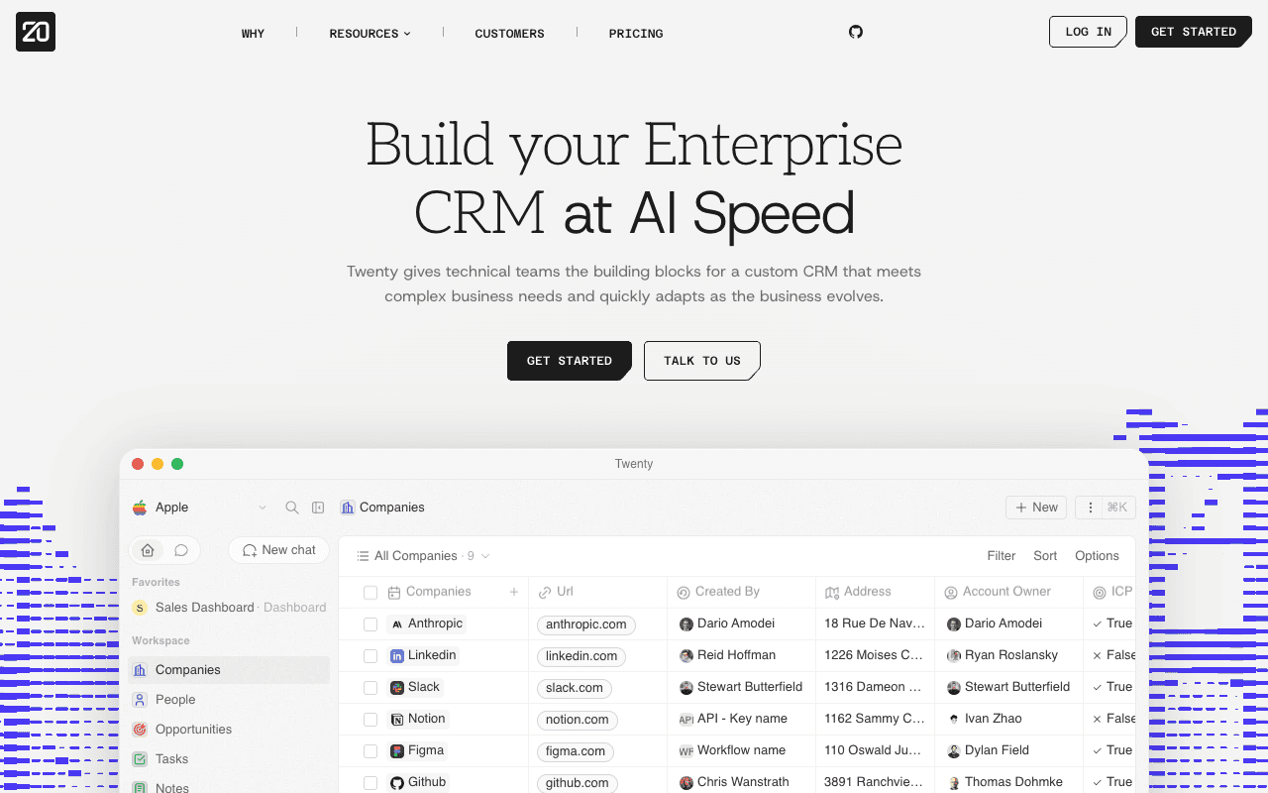This screenshot has width=1268, height=793.
Task: Click the Opportunities target icon in sidebar
Action: click(140, 730)
